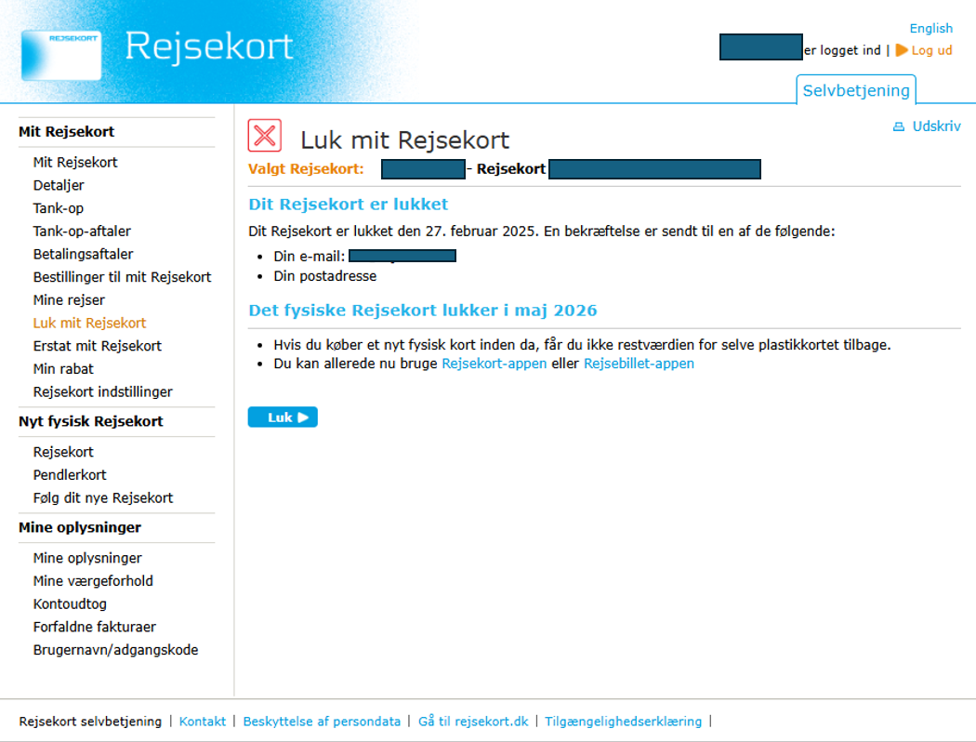The height and width of the screenshot is (742, 976).
Task: Select Rejsekort indstillinger in sidebar
Action: point(102,391)
